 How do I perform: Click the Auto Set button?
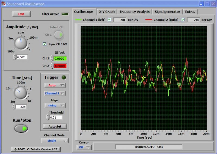(55, 126)
